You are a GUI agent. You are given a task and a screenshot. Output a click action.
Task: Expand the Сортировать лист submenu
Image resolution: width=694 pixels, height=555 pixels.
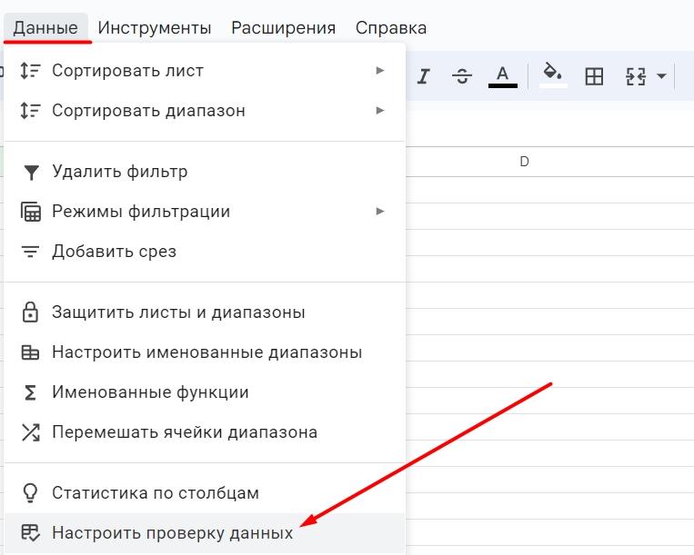(380, 71)
